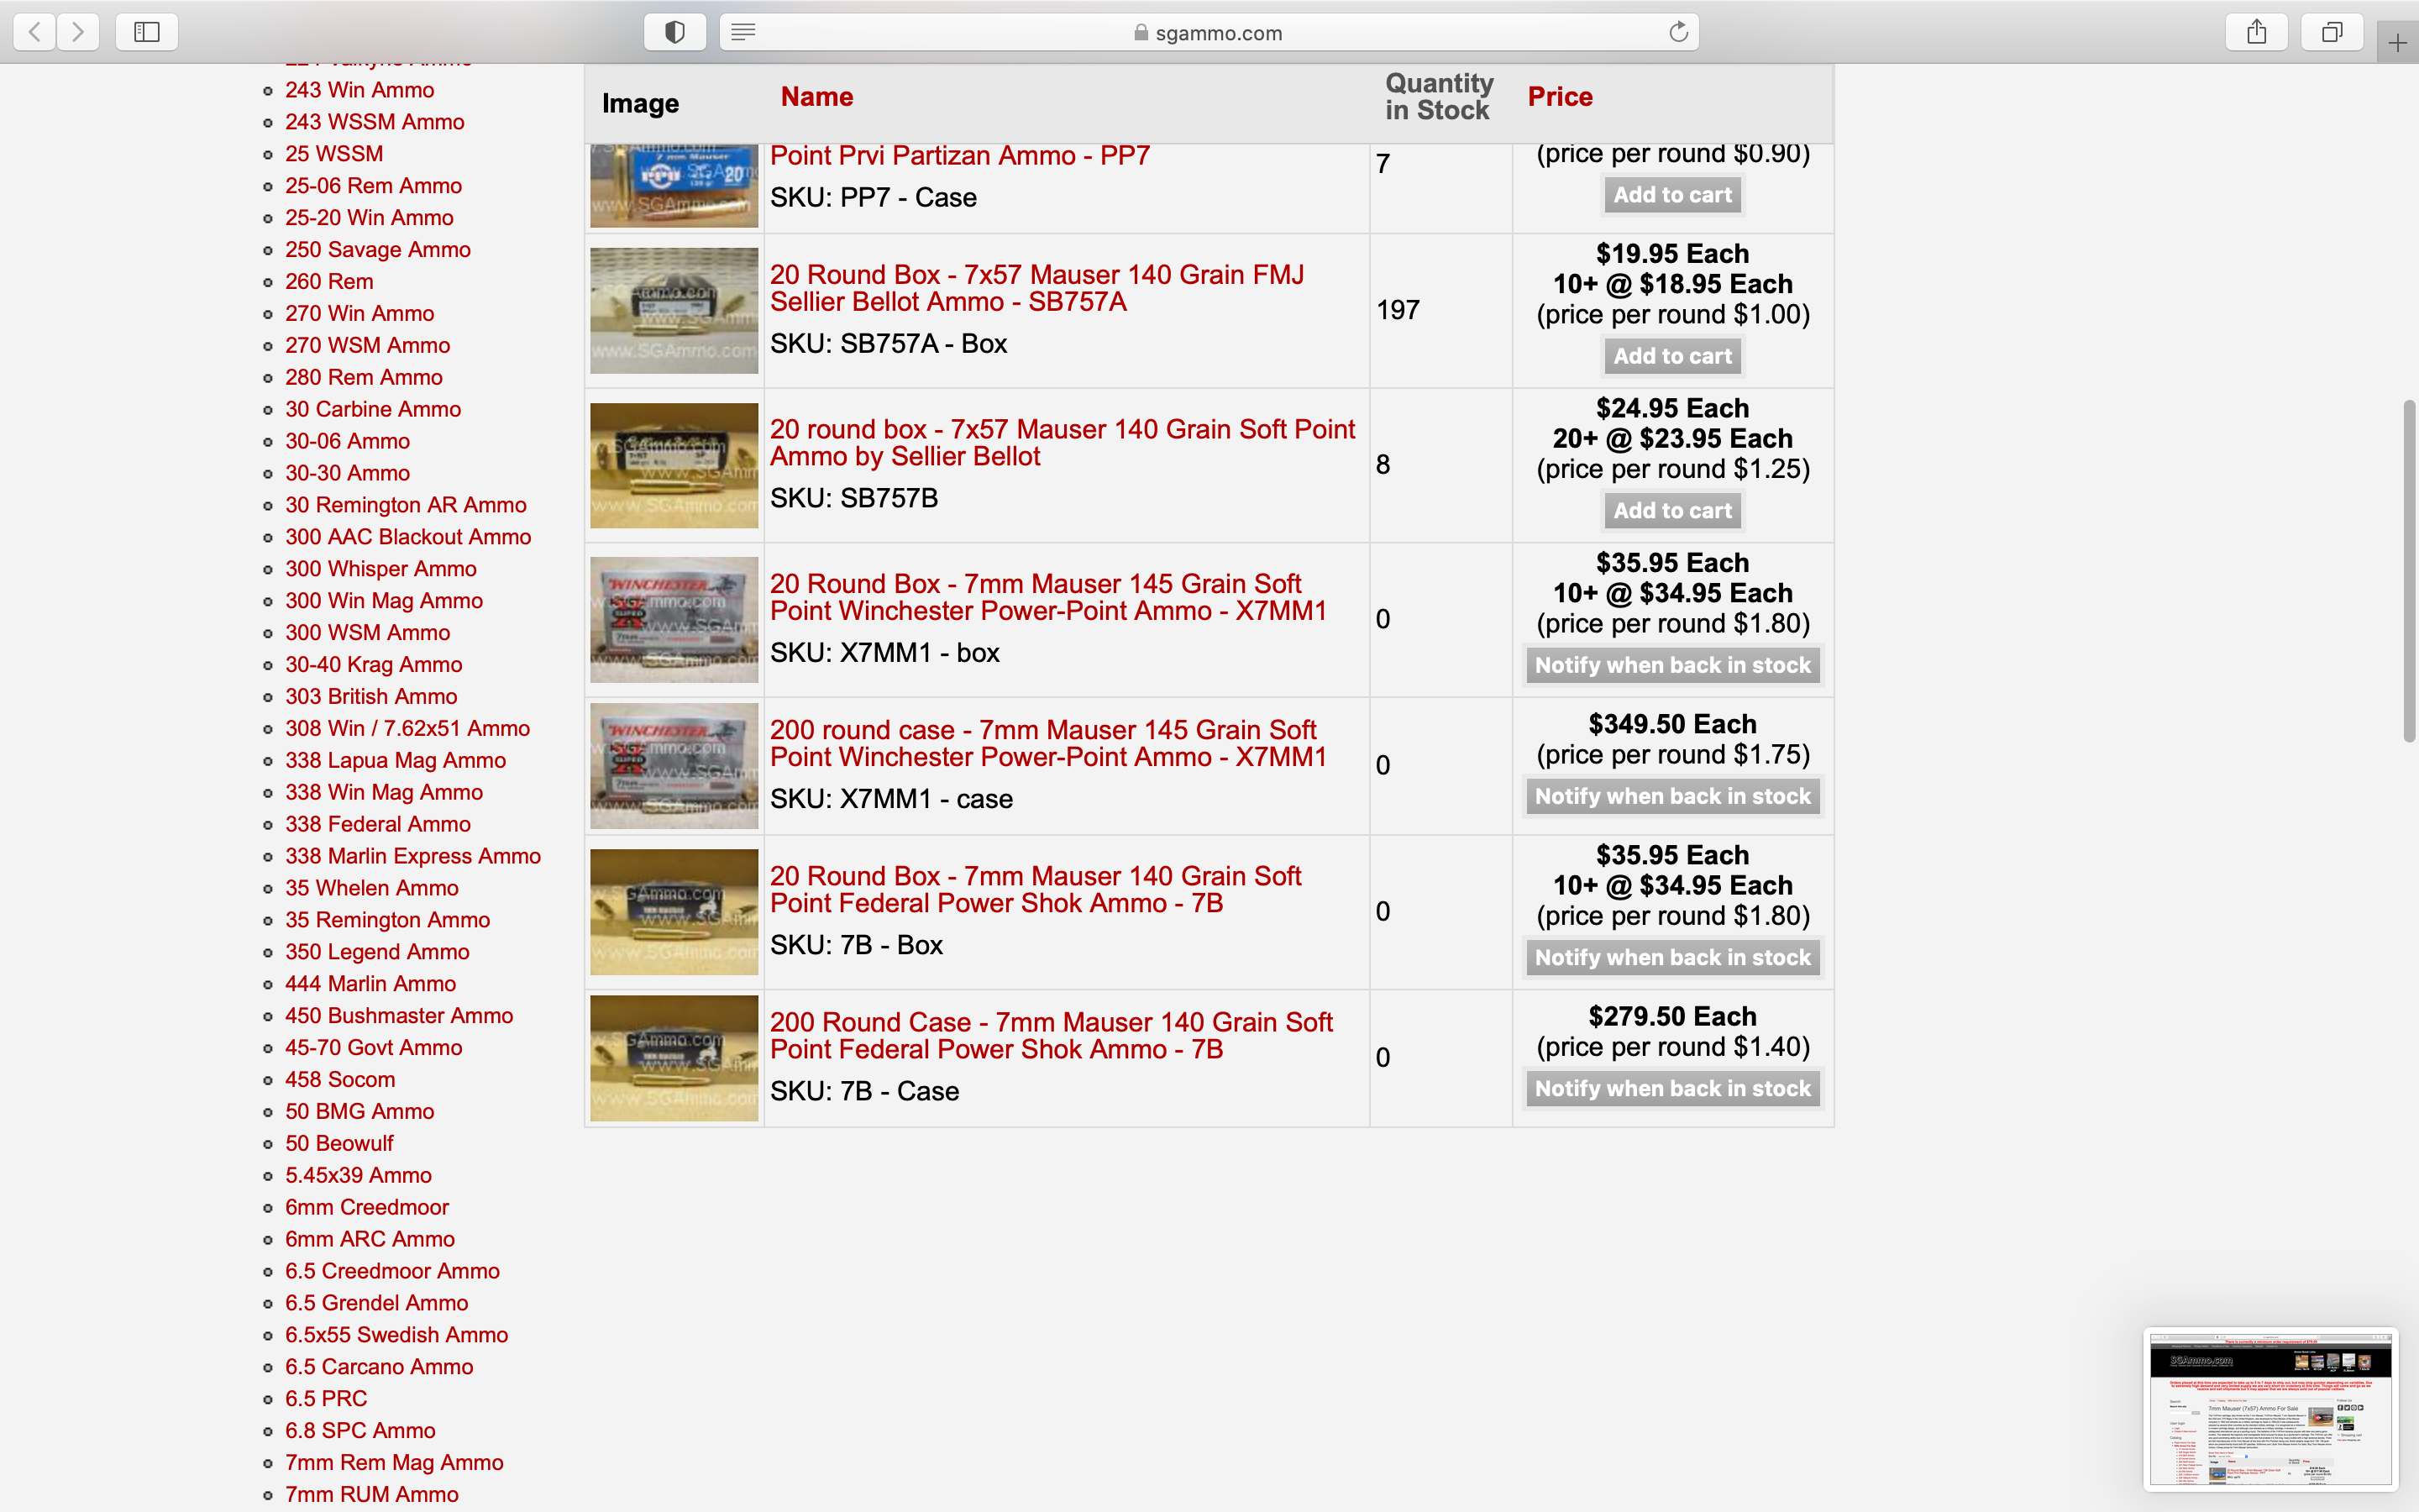Screen dimensions: 2419x1512
Task: Go back with Safari's back arrow
Action: (x=35, y=32)
